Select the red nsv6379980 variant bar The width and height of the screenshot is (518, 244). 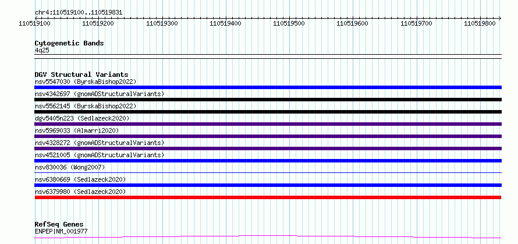tap(268, 197)
